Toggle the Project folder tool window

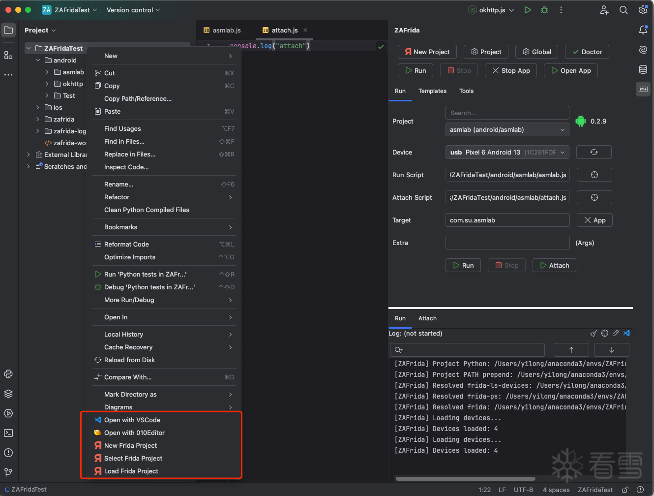(8, 31)
